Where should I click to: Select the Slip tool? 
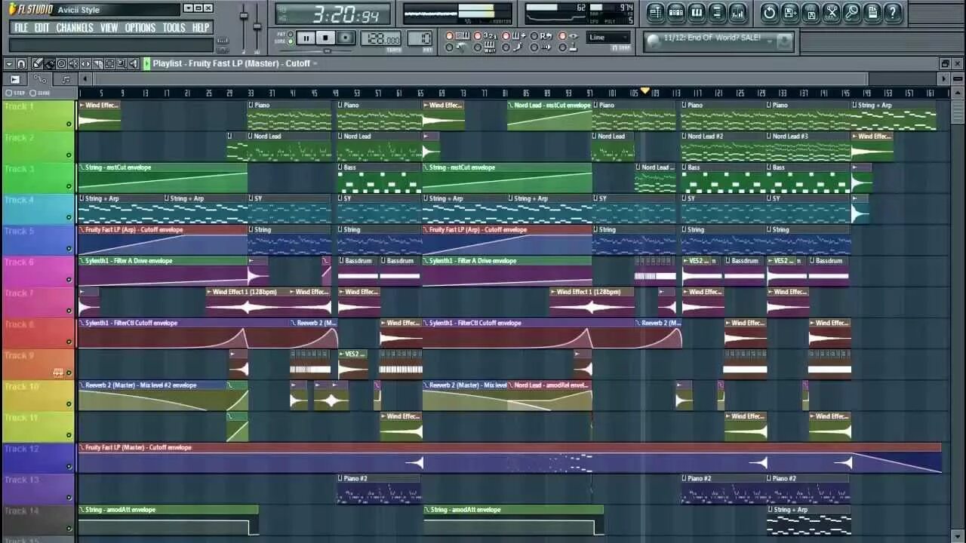coord(85,63)
